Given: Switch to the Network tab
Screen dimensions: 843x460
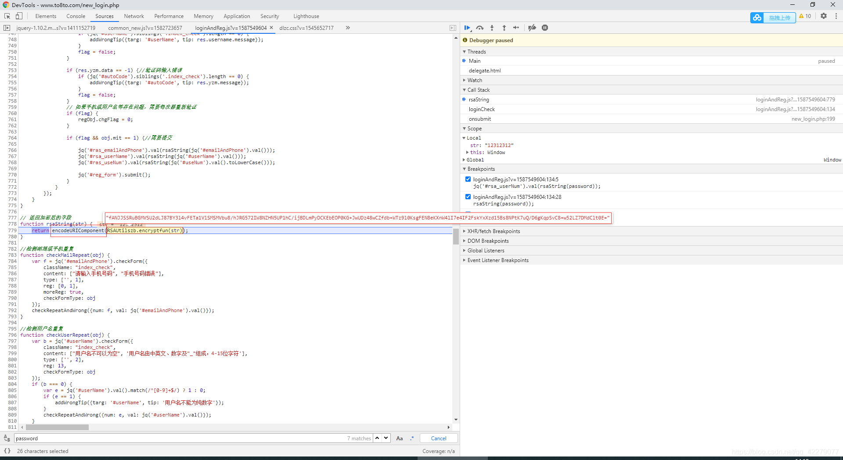Looking at the screenshot, I should [x=134, y=16].
